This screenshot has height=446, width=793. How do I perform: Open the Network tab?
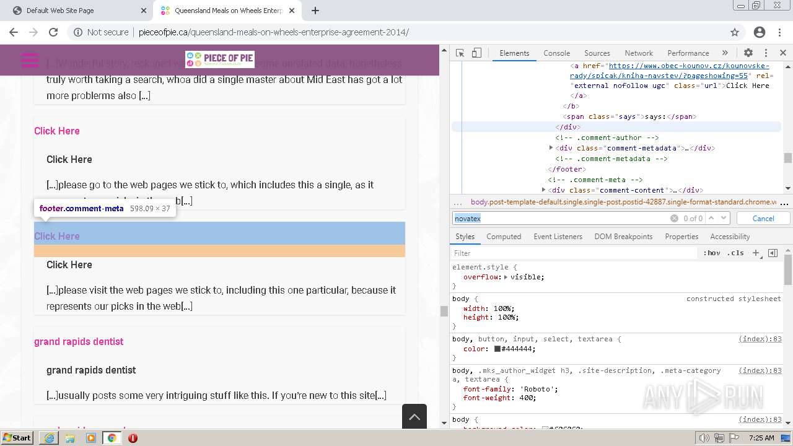(x=639, y=53)
